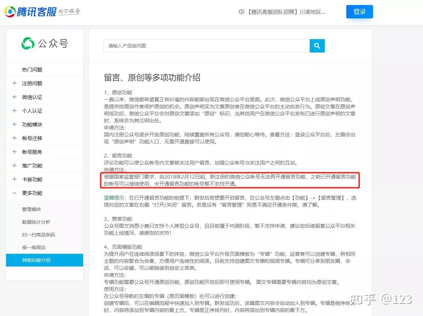Click the search magnifier icon
423x316 pixels.
[317, 46]
